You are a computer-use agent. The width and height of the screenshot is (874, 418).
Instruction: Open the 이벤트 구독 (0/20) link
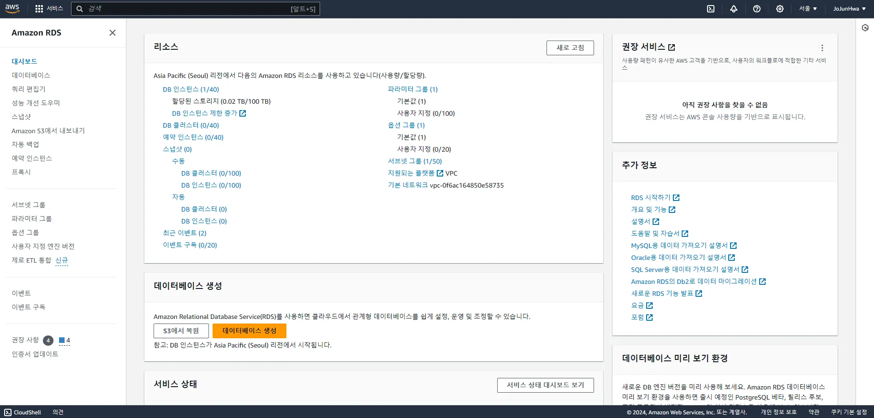click(x=190, y=245)
